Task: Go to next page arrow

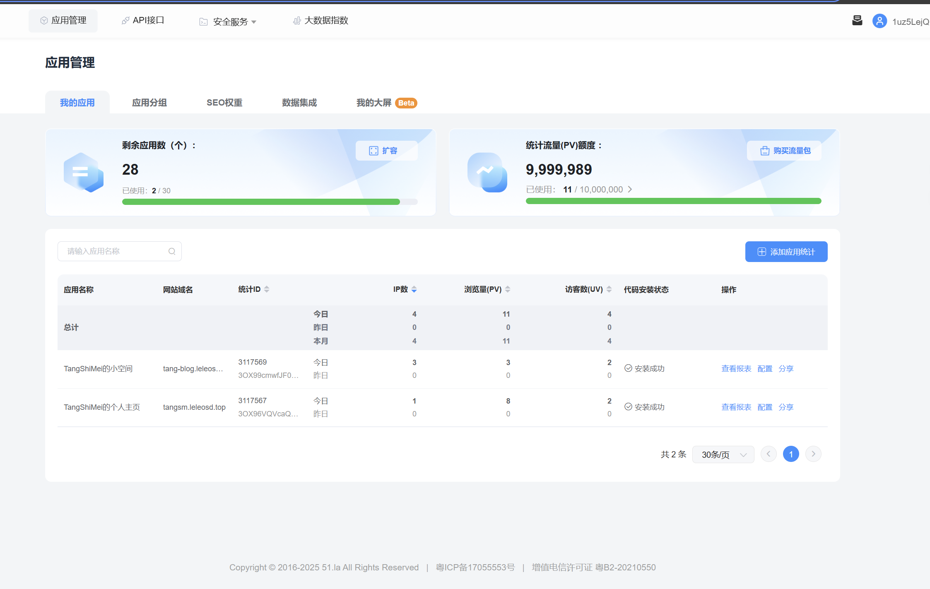Action: click(813, 454)
